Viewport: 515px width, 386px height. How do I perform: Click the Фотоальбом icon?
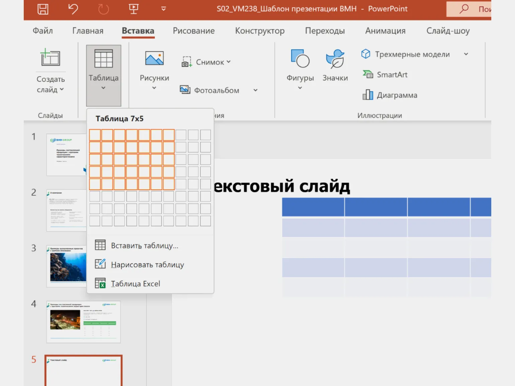click(185, 90)
